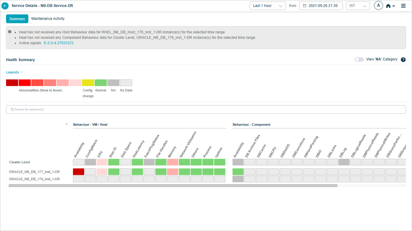The height and width of the screenshot is (231, 412).
Task: Open active signal E-2-2-4-27033372 link
Action: coord(59,43)
